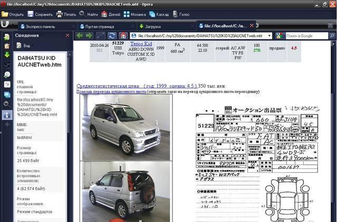Image resolution: width=337 pixels, height=222 pixels.
Task: Arrange windows with Каскад button
Action: click(x=159, y=14)
